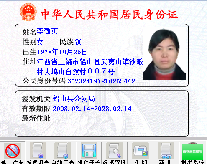This screenshot has width=207, height=164.
Task: Toggle the 保存开关 floppy disk icon
Action: [x=89, y=151]
